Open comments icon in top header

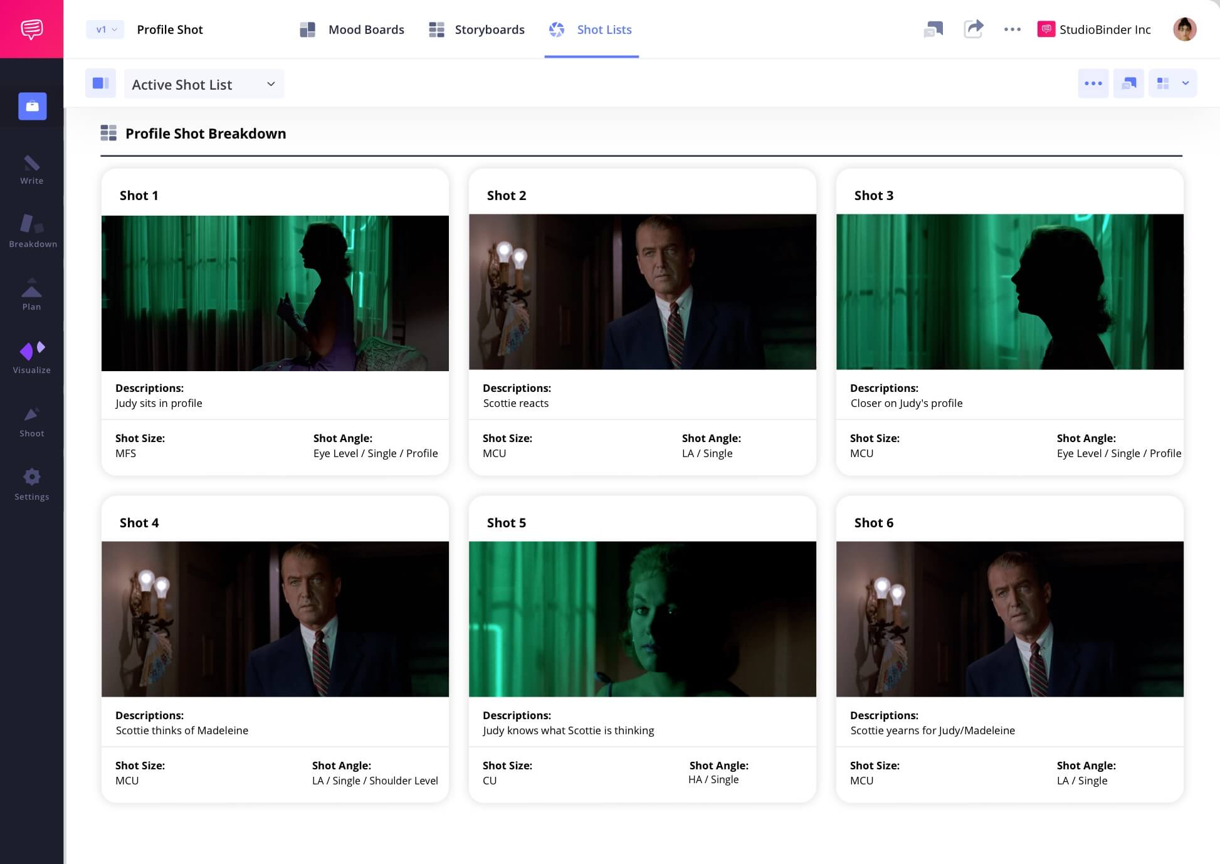pos(933,29)
